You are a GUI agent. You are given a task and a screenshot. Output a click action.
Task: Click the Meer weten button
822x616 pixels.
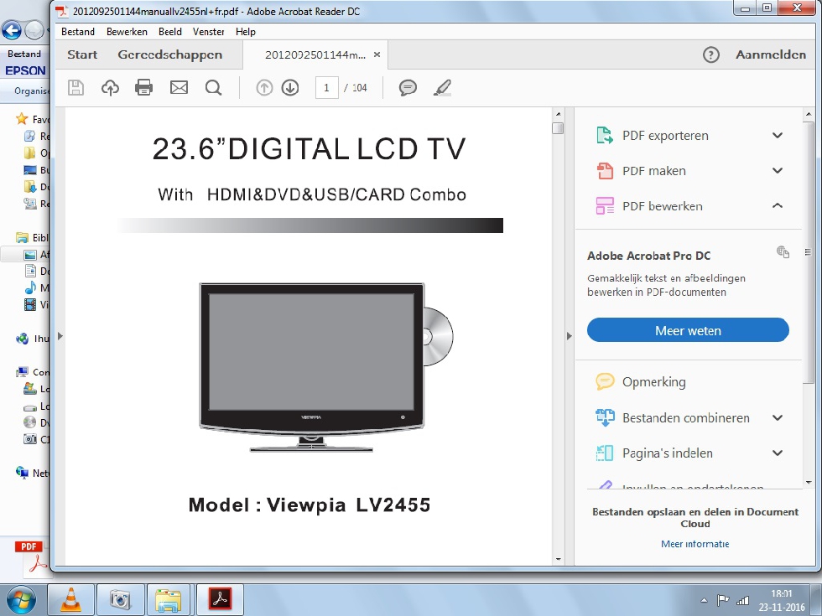click(x=688, y=330)
